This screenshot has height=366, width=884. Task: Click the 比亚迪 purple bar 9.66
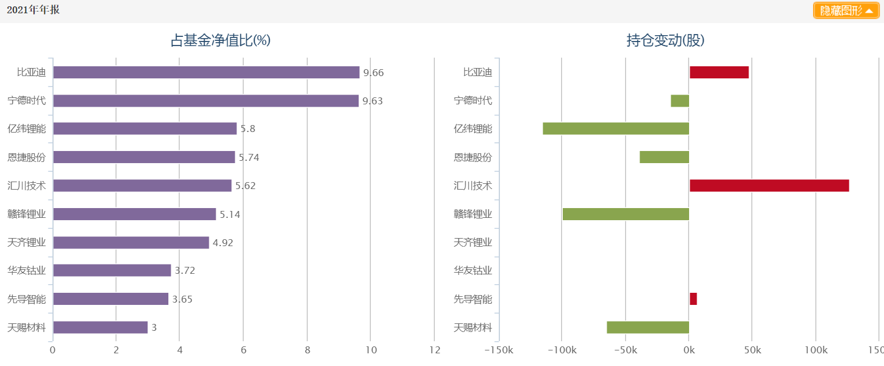(206, 72)
